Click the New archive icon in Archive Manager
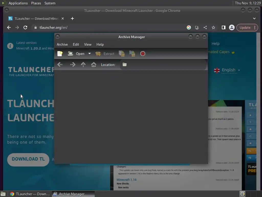The image size is (262, 197). click(x=60, y=54)
